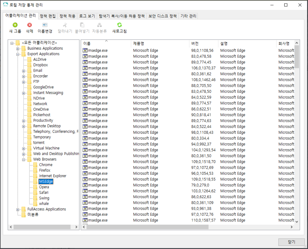
Task: Click exe icon of version 110,0,1587,57 row
Action: pos(85,220)
